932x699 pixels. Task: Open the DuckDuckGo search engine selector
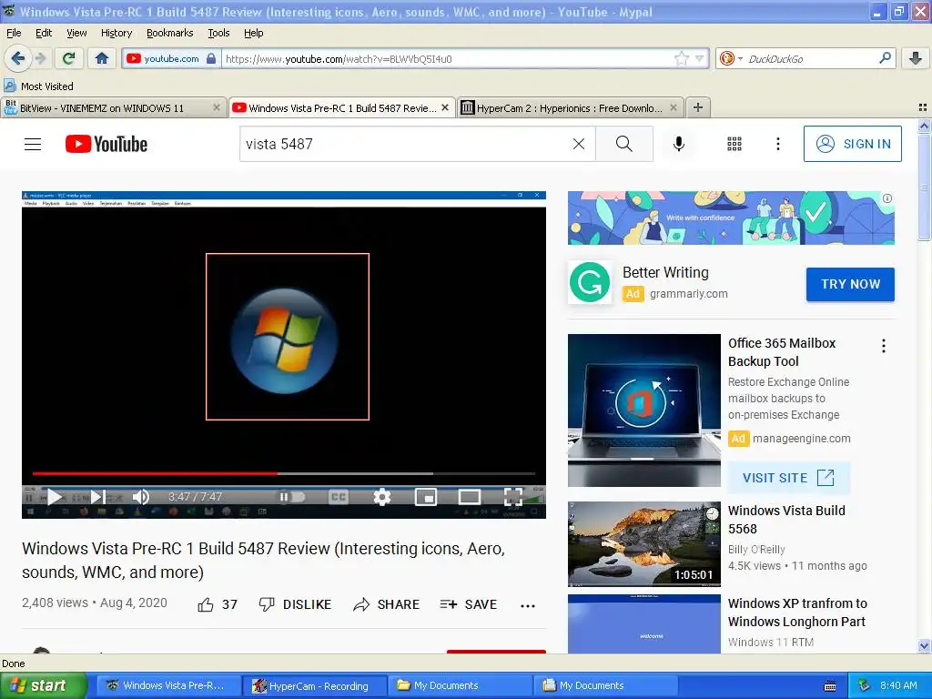coord(731,58)
